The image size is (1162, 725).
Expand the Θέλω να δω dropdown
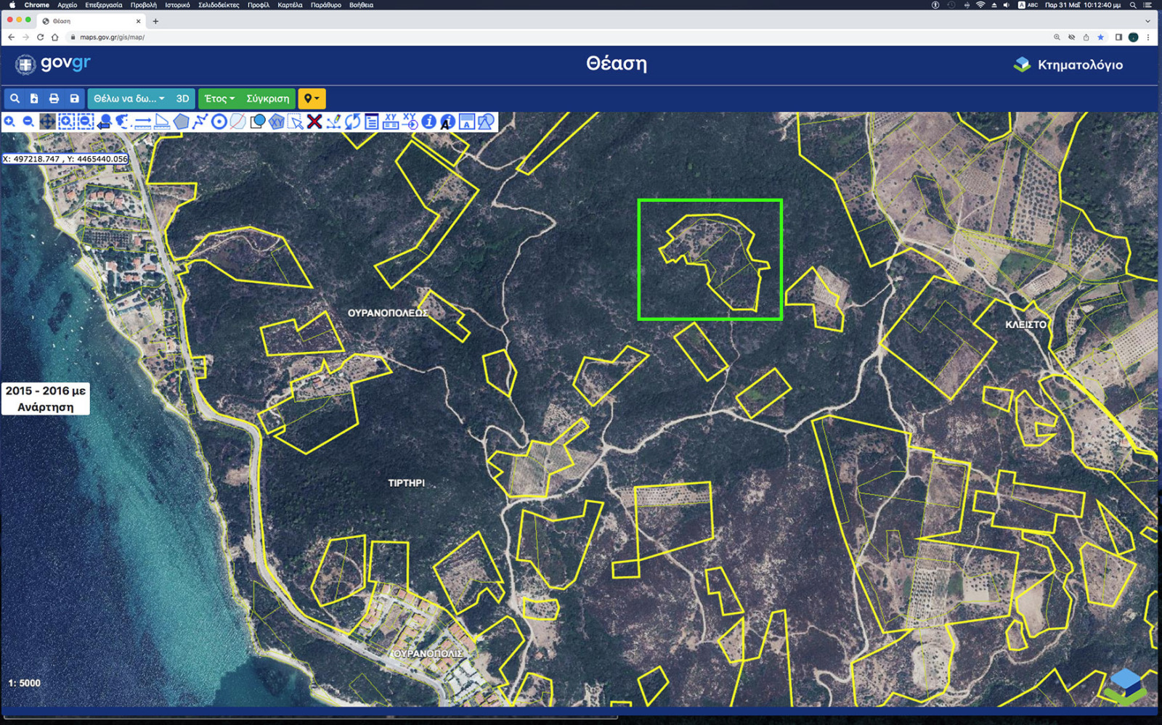click(x=129, y=99)
